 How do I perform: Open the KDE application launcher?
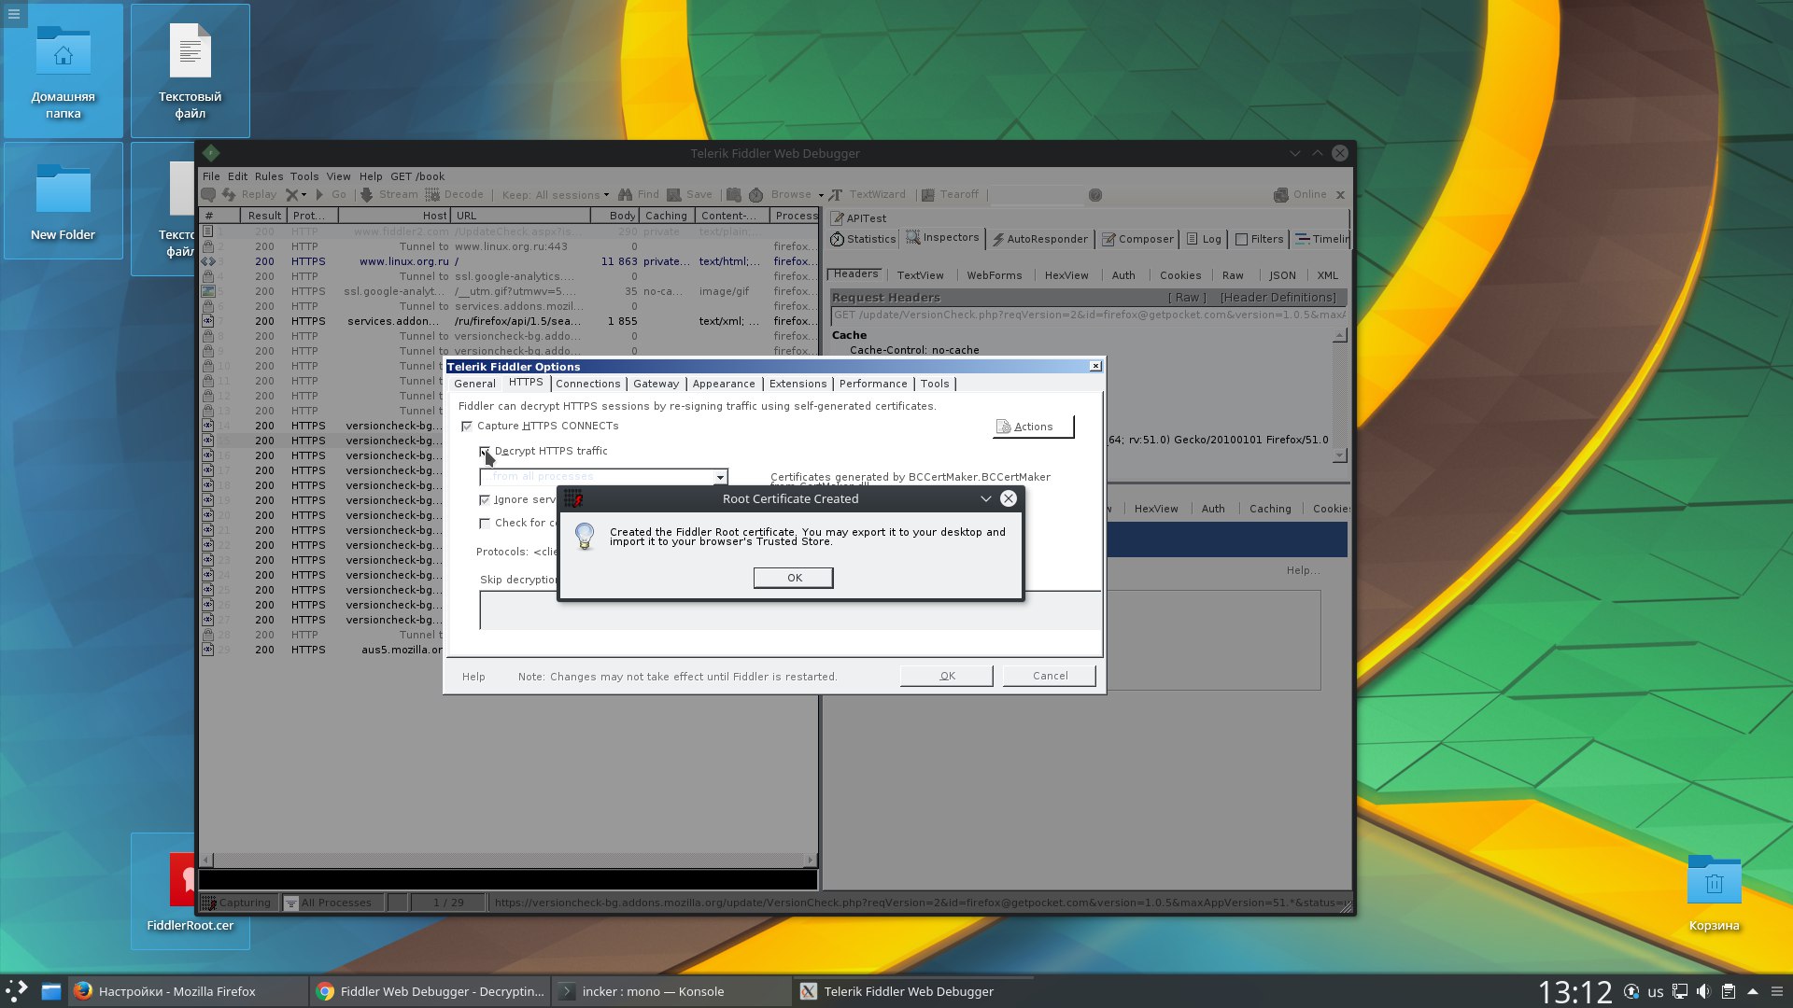tap(17, 991)
